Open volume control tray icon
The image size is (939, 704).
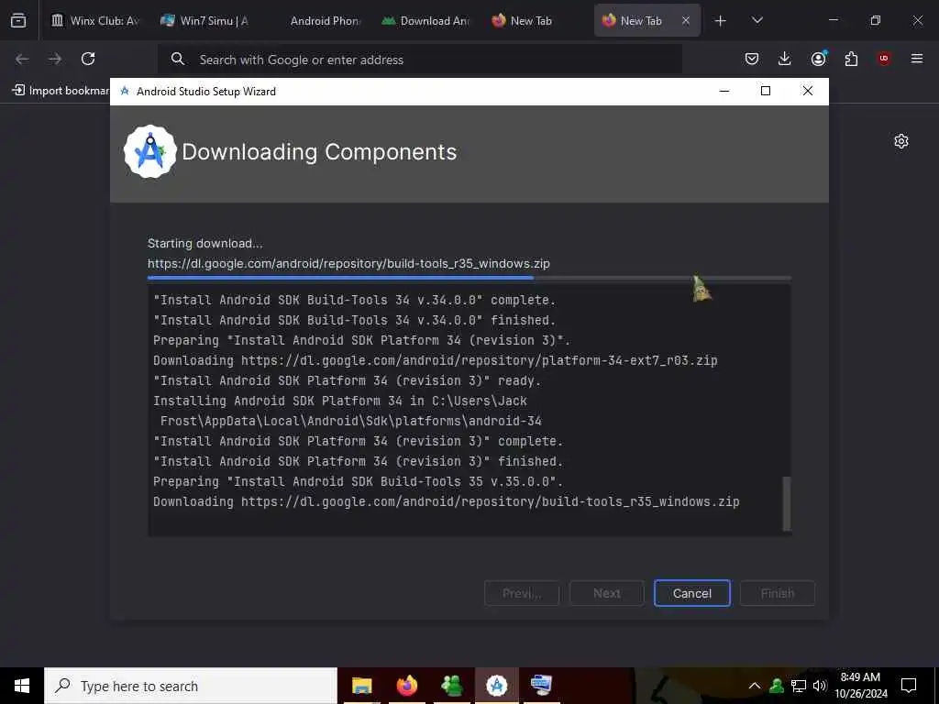(x=820, y=686)
